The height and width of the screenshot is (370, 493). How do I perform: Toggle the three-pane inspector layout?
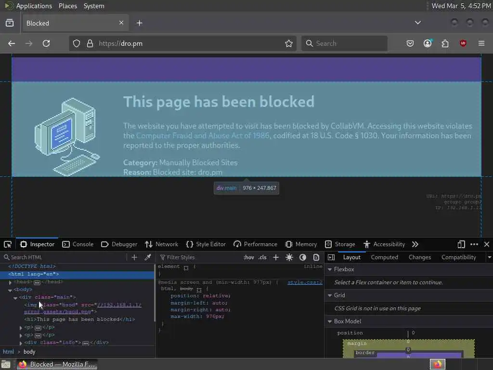tap(331, 257)
